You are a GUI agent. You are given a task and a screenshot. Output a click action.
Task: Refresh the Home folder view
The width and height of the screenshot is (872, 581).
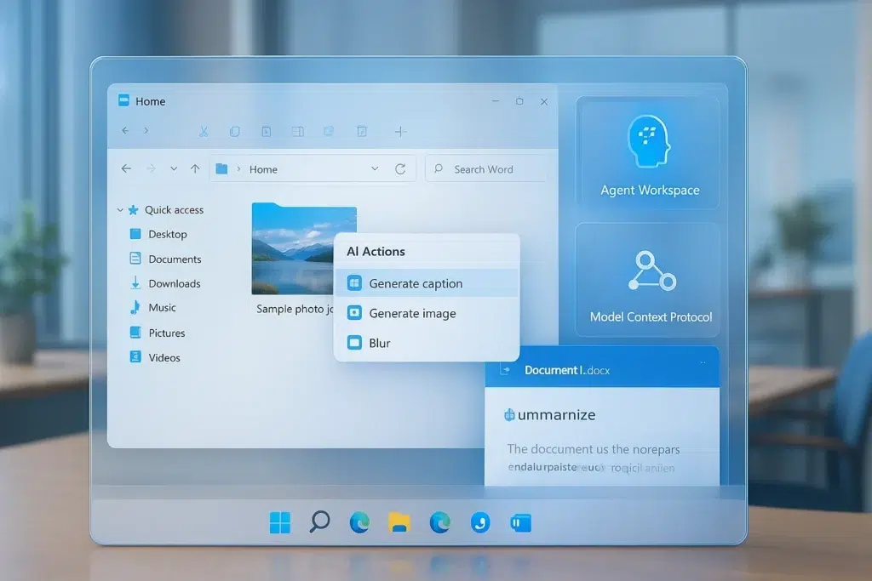[400, 168]
